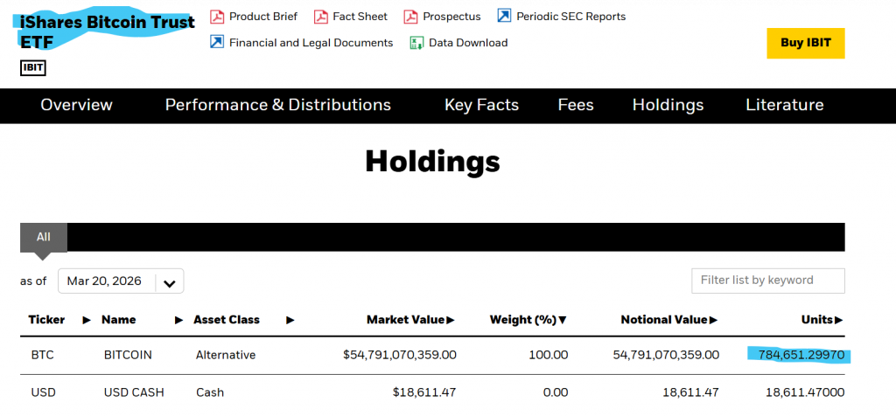Sort by Market Value column header
896x416 pixels.
click(x=405, y=320)
